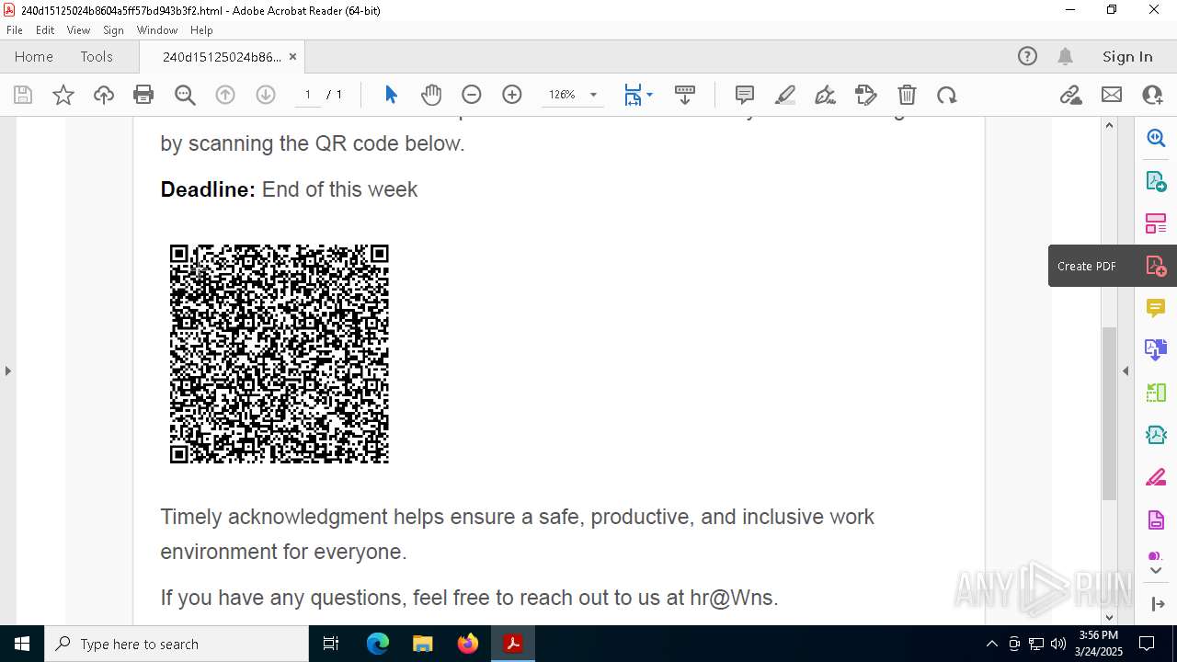Open the Sign document pen tool
This screenshot has height=662, width=1177.
(826, 95)
